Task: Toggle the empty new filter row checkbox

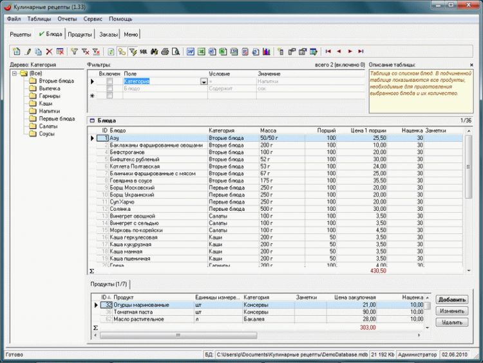Action: [109, 95]
